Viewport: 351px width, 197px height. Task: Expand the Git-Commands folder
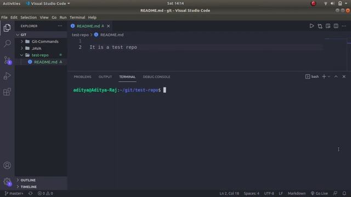pyautogui.click(x=41, y=42)
